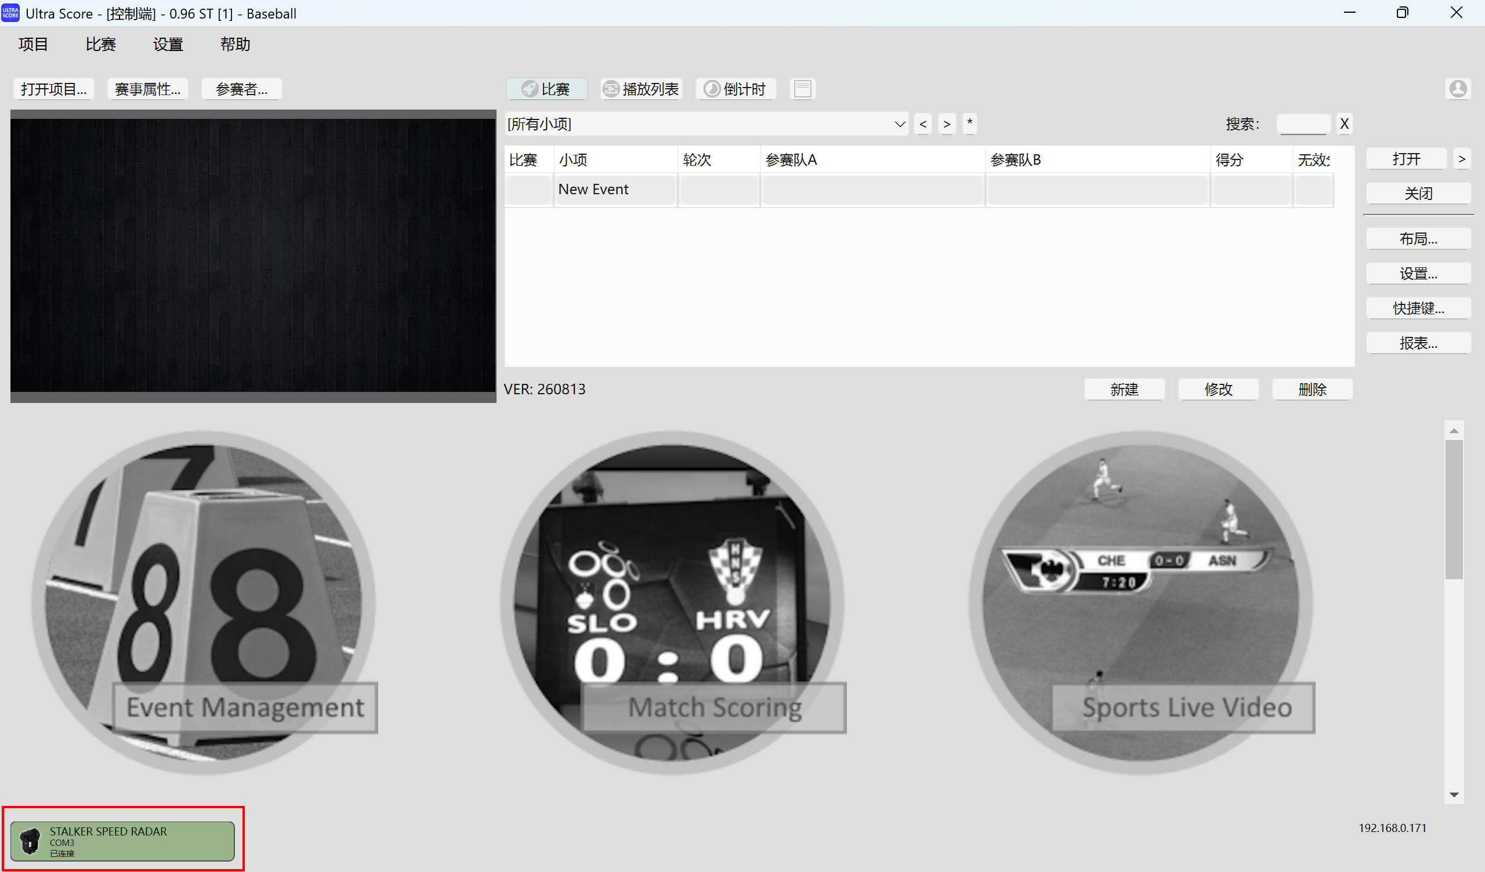Expand the [所有小项] dropdown

point(706,123)
